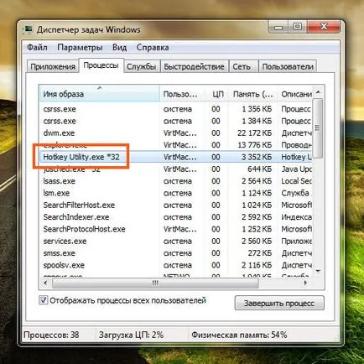Click the Task Manager title bar icon
Screen dimensions: 364x364
(x=28, y=29)
